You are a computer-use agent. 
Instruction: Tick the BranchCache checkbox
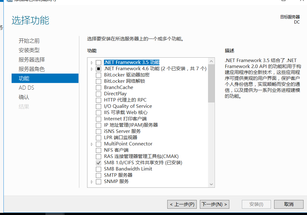click(x=98, y=87)
